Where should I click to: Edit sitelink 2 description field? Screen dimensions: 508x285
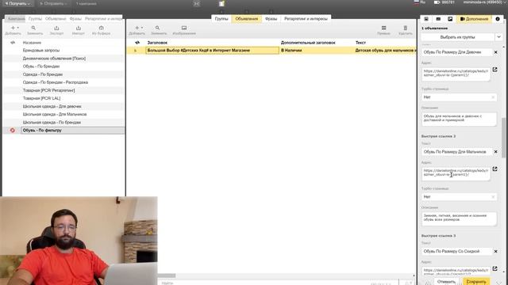(459, 218)
